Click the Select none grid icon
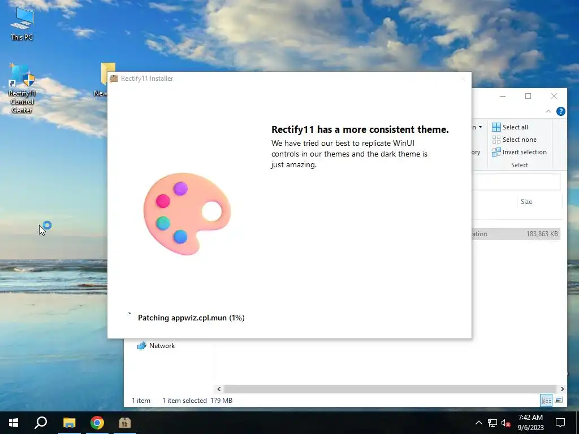This screenshot has width=579, height=434. (x=496, y=140)
